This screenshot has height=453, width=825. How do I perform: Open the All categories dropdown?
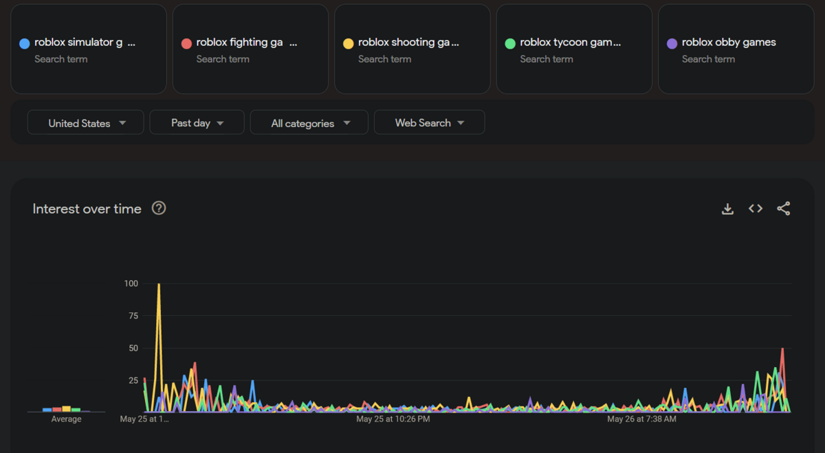point(309,123)
